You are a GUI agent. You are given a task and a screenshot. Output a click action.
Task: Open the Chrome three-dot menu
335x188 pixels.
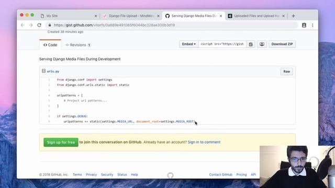312,25
